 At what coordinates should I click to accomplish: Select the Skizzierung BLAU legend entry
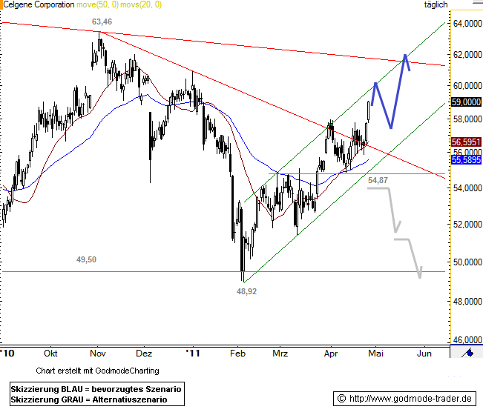pos(96,389)
